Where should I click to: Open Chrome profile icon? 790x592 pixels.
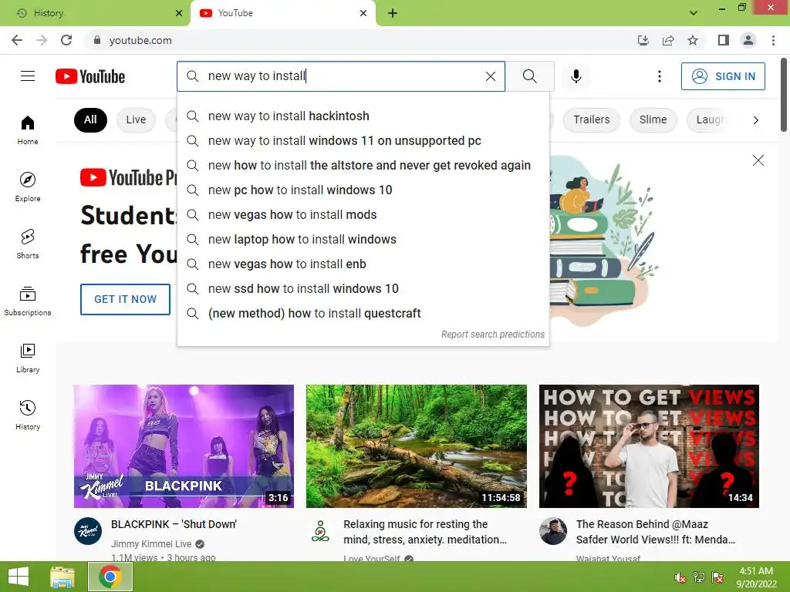coord(748,40)
